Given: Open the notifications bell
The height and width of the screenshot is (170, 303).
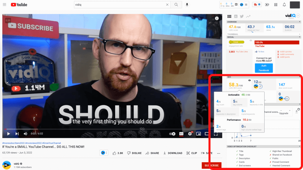Looking at the screenshot, I should (x=284, y=5).
